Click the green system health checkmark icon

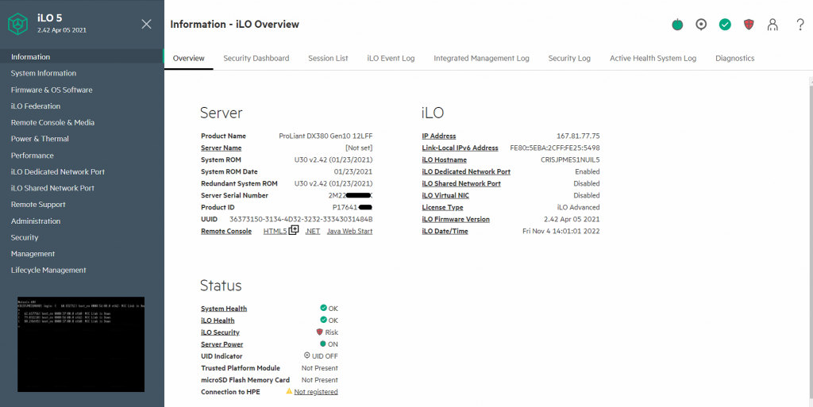point(725,25)
